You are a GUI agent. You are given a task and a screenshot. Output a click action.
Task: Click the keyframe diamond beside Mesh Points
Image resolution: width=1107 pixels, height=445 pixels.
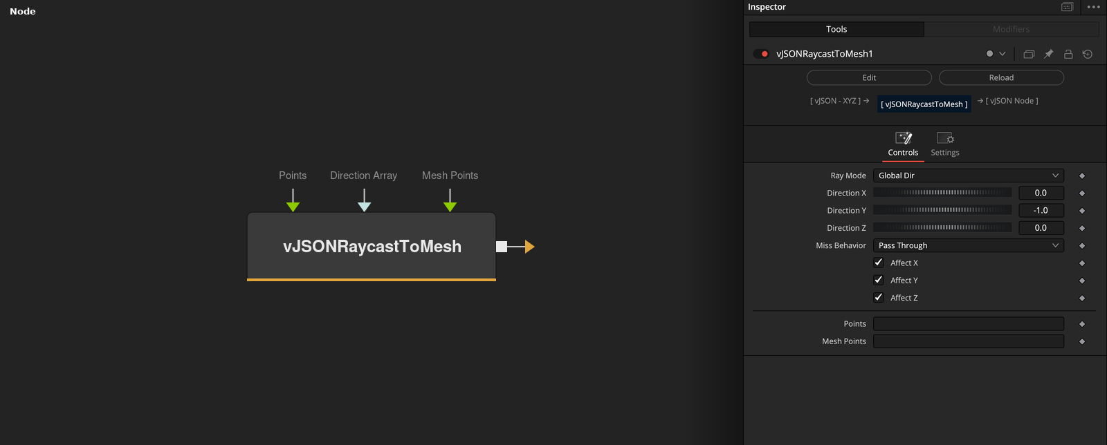[x=1082, y=341]
